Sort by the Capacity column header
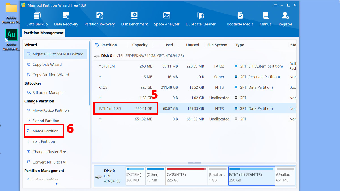The width and height of the screenshot is (340, 191). point(140,45)
